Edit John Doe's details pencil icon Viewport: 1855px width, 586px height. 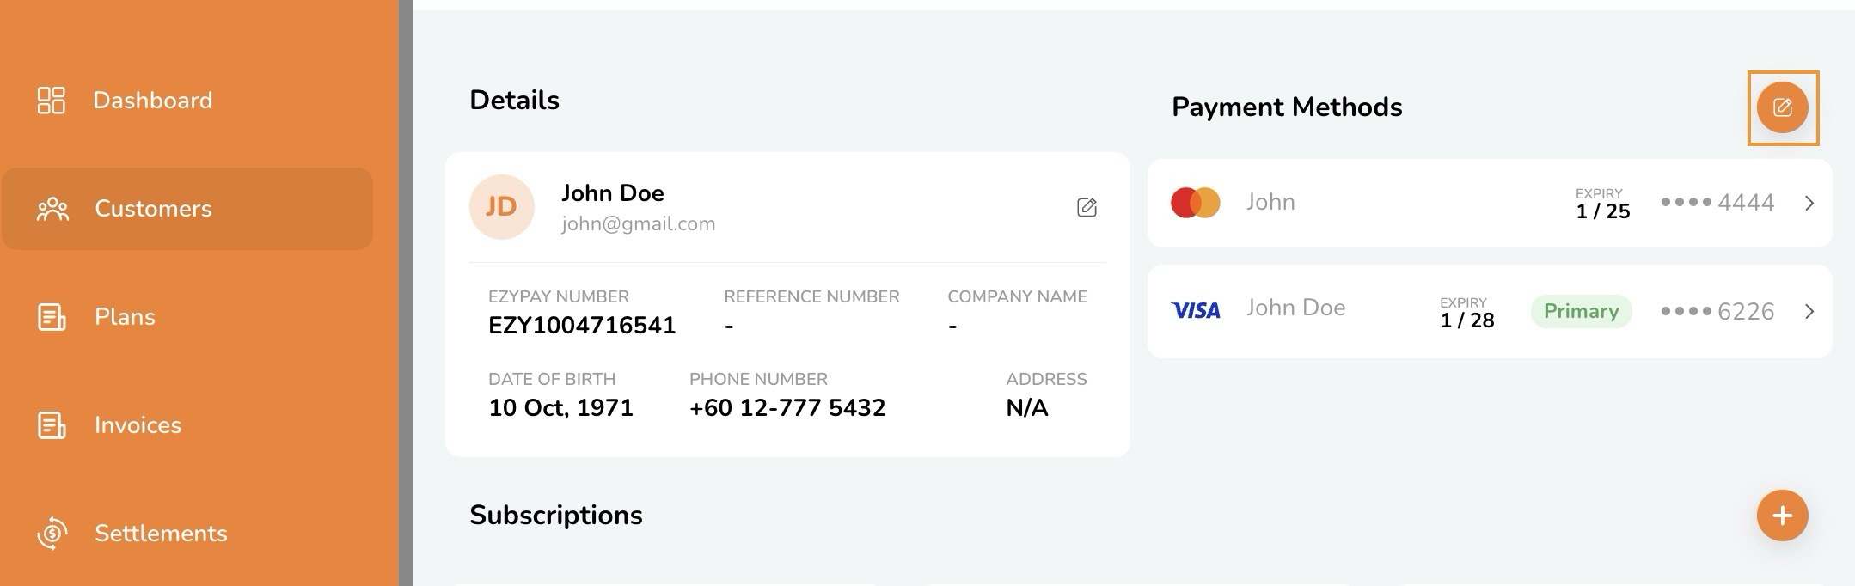1087,207
